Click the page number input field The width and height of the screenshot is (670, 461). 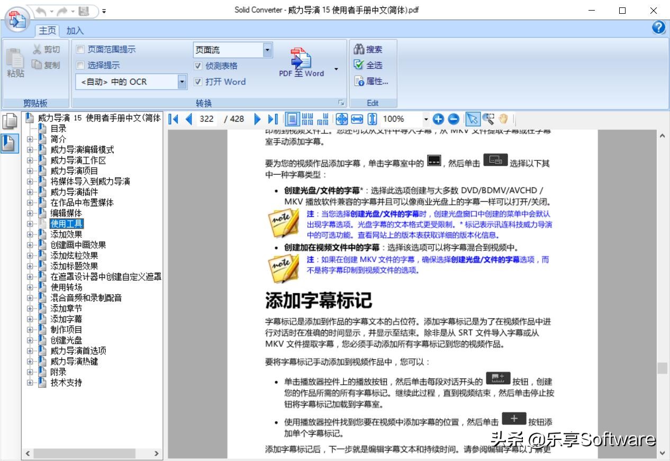[206, 119]
